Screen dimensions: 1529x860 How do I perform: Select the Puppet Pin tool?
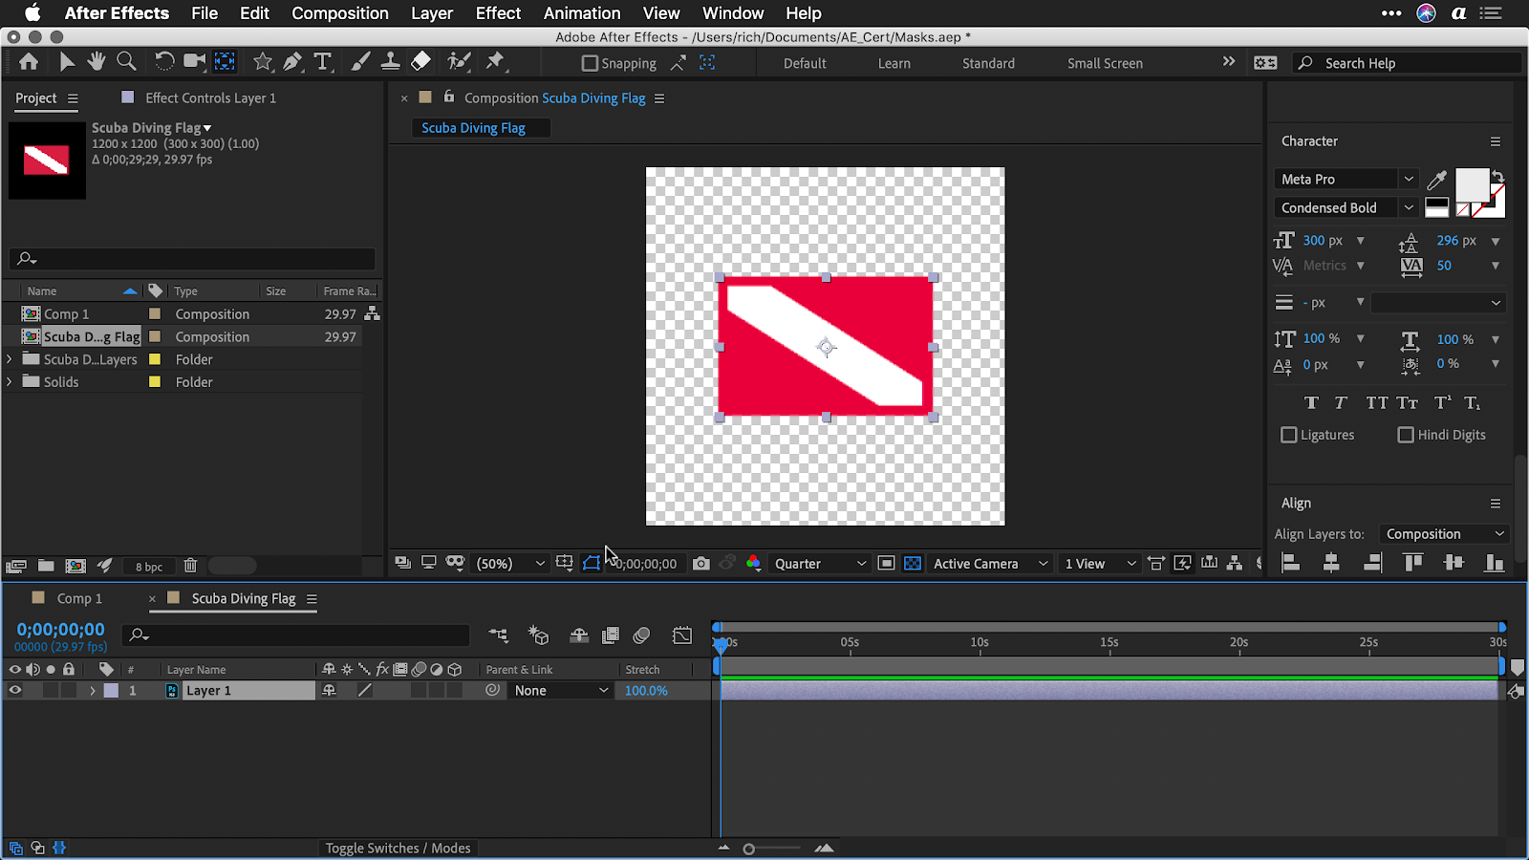click(495, 62)
